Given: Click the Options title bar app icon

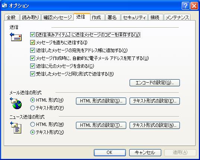Looking at the screenshot, I should [x=4, y=6].
